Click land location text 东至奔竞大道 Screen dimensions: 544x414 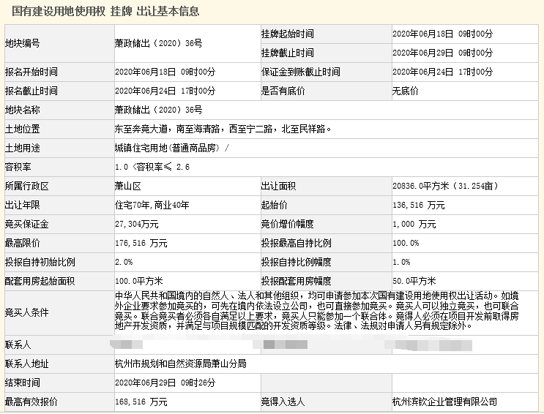click(141, 129)
